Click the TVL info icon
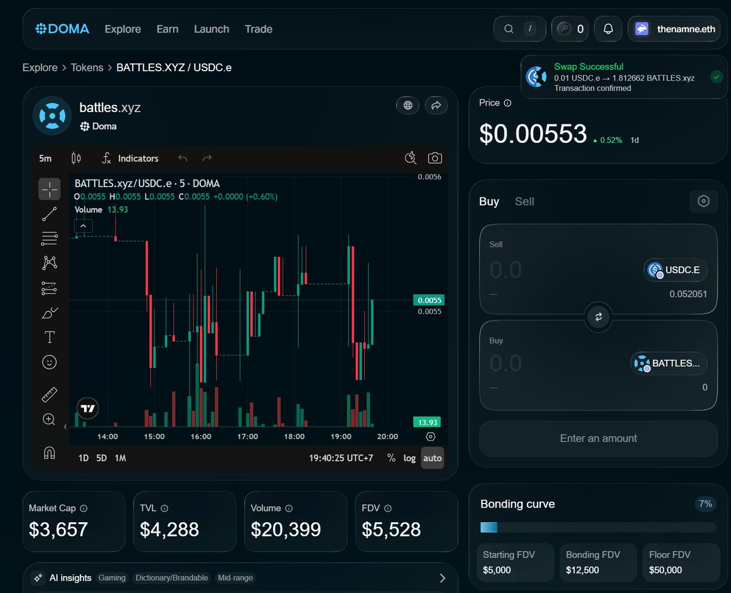 164,508
